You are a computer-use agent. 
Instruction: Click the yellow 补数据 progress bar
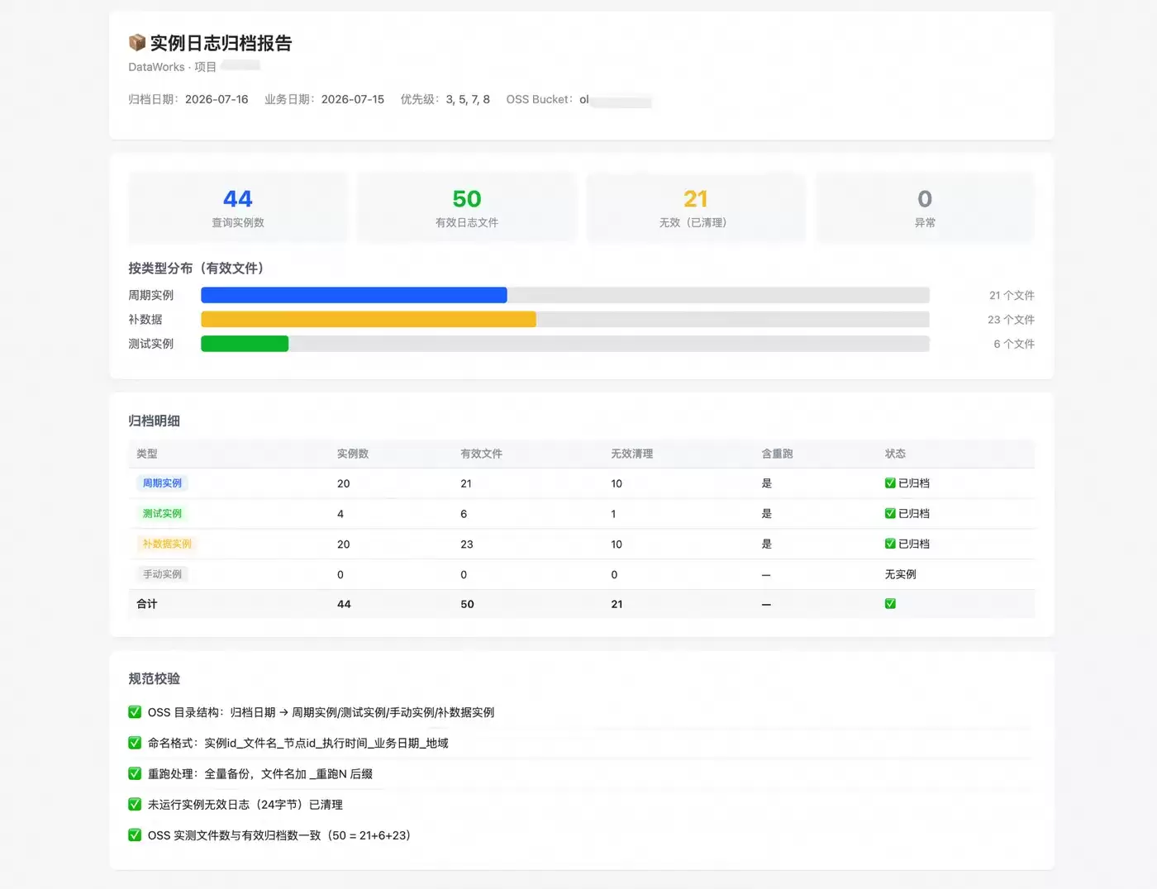tap(369, 319)
